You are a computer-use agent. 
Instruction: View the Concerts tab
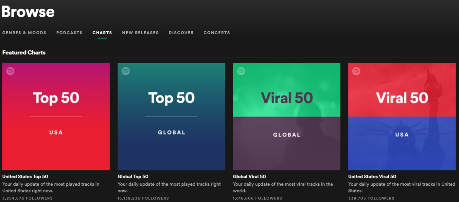pyautogui.click(x=217, y=33)
